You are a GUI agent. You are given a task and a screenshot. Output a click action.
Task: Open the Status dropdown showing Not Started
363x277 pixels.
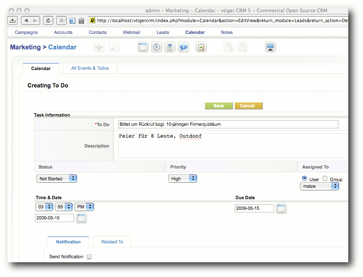click(x=56, y=179)
